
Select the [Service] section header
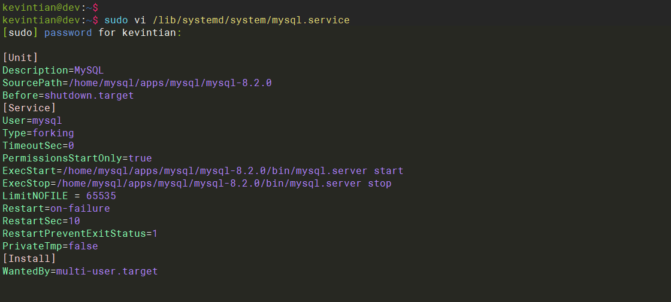coord(29,108)
